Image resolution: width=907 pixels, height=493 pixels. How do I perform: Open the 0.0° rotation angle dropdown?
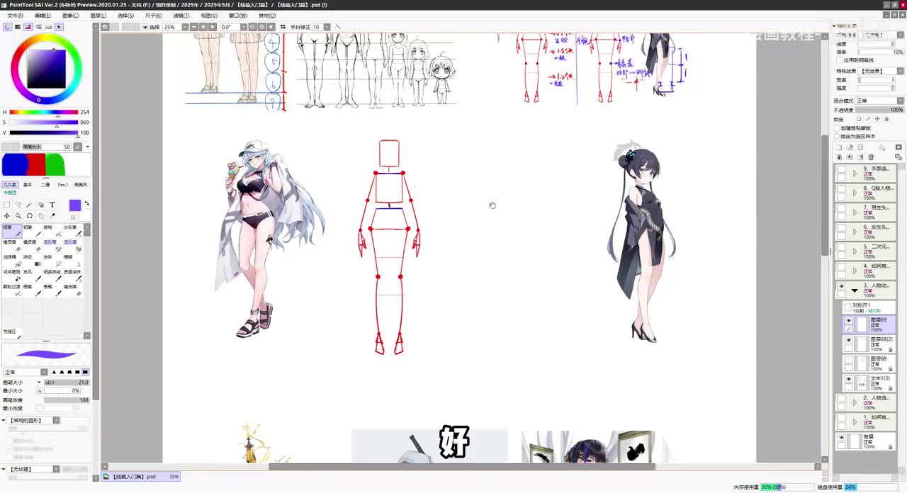[x=244, y=27]
